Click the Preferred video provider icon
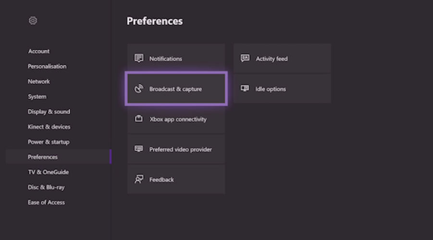Image resolution: width=433 pixels, height=240 pixels. click(139, 149)
